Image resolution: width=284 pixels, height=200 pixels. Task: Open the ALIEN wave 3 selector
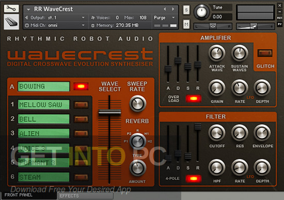(44, 134)
